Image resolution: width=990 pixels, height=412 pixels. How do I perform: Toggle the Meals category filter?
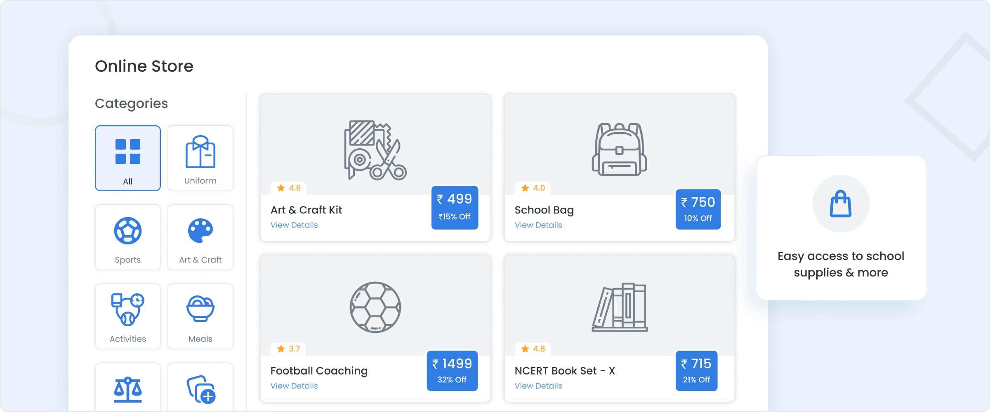point(200,316)
